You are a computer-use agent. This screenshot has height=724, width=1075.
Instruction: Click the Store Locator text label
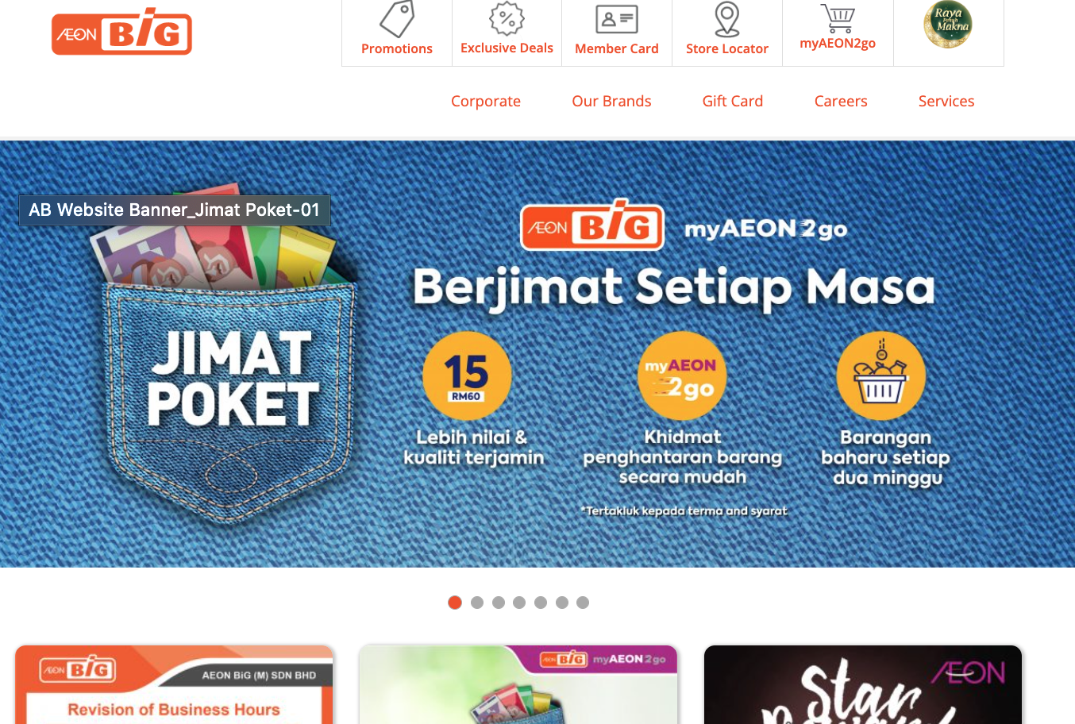click(x=727, y=48)
